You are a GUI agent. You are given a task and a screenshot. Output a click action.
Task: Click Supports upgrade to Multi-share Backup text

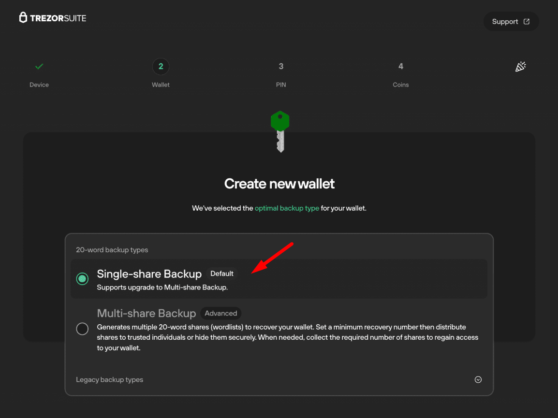pyautogui.click(x=162, y=288)
